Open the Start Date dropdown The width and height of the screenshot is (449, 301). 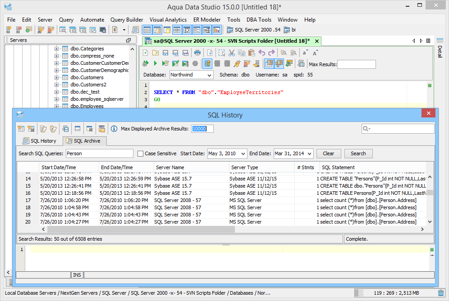coord(243,153)
